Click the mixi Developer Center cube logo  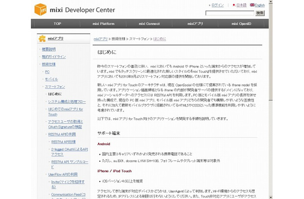[x=40, y=9]
